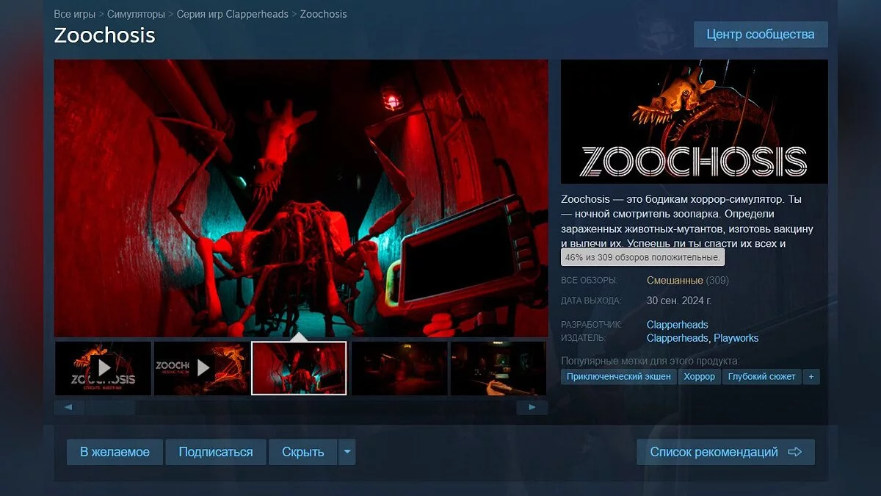The height and width of the screenshot is (496, 881).
Task: Click the Подписаться button
Action: pos(216,452)
